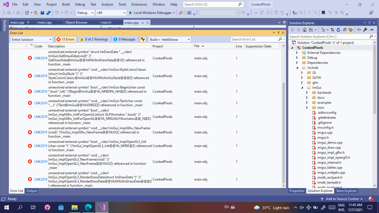Open Properties via the wrench icon
Image resolution: width=379 pixels, height=213 pixels.
click(x=365, y=30)
